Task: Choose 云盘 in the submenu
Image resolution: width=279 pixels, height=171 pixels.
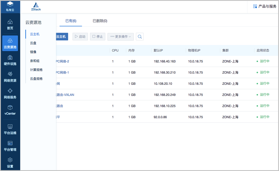Action: click(x=33, y=43)
